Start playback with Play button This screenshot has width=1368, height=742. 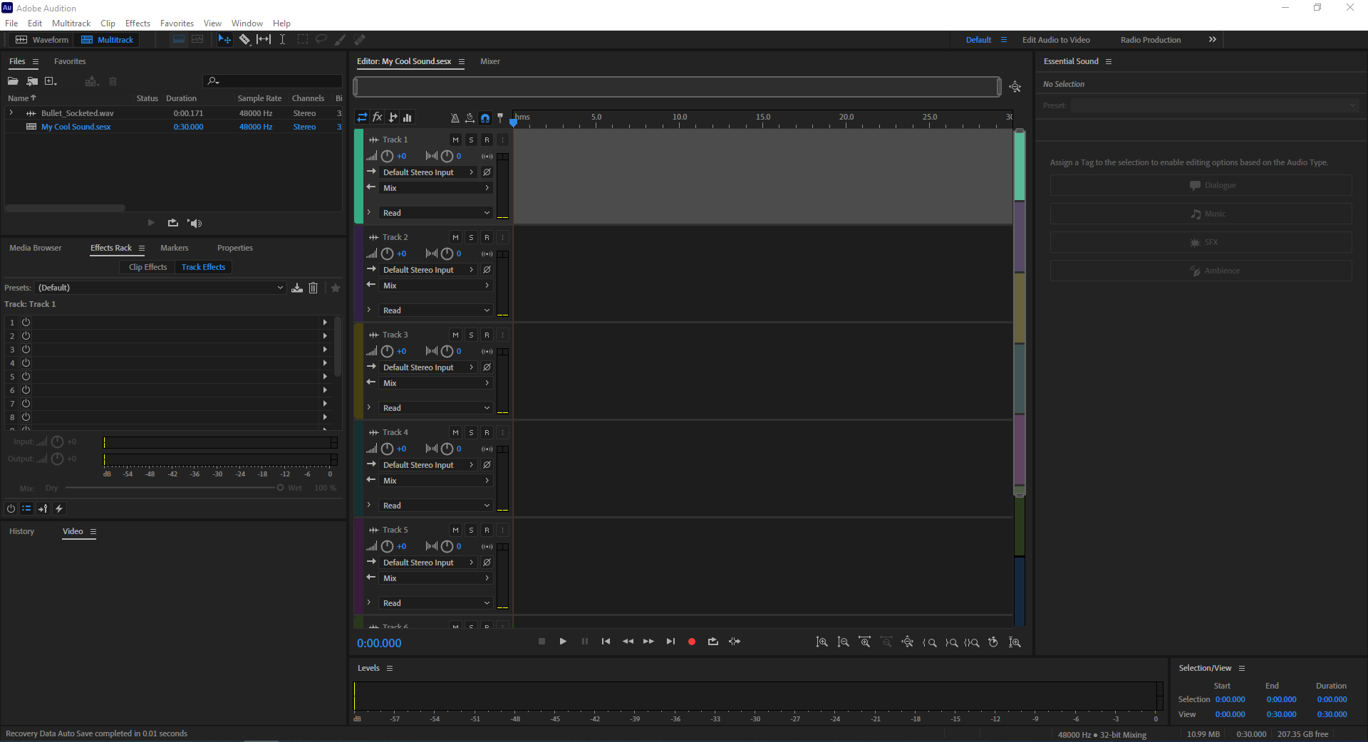(x=563, y=642)
